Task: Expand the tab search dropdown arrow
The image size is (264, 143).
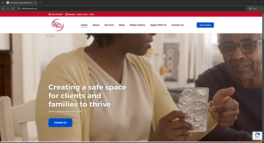Action: [3, 3]
